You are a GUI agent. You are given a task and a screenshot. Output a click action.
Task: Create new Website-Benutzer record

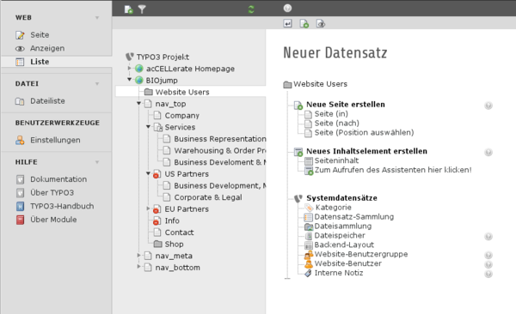[x=348, y=263]
